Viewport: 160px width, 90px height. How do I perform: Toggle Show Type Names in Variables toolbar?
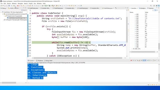click(x=153, y=10)
